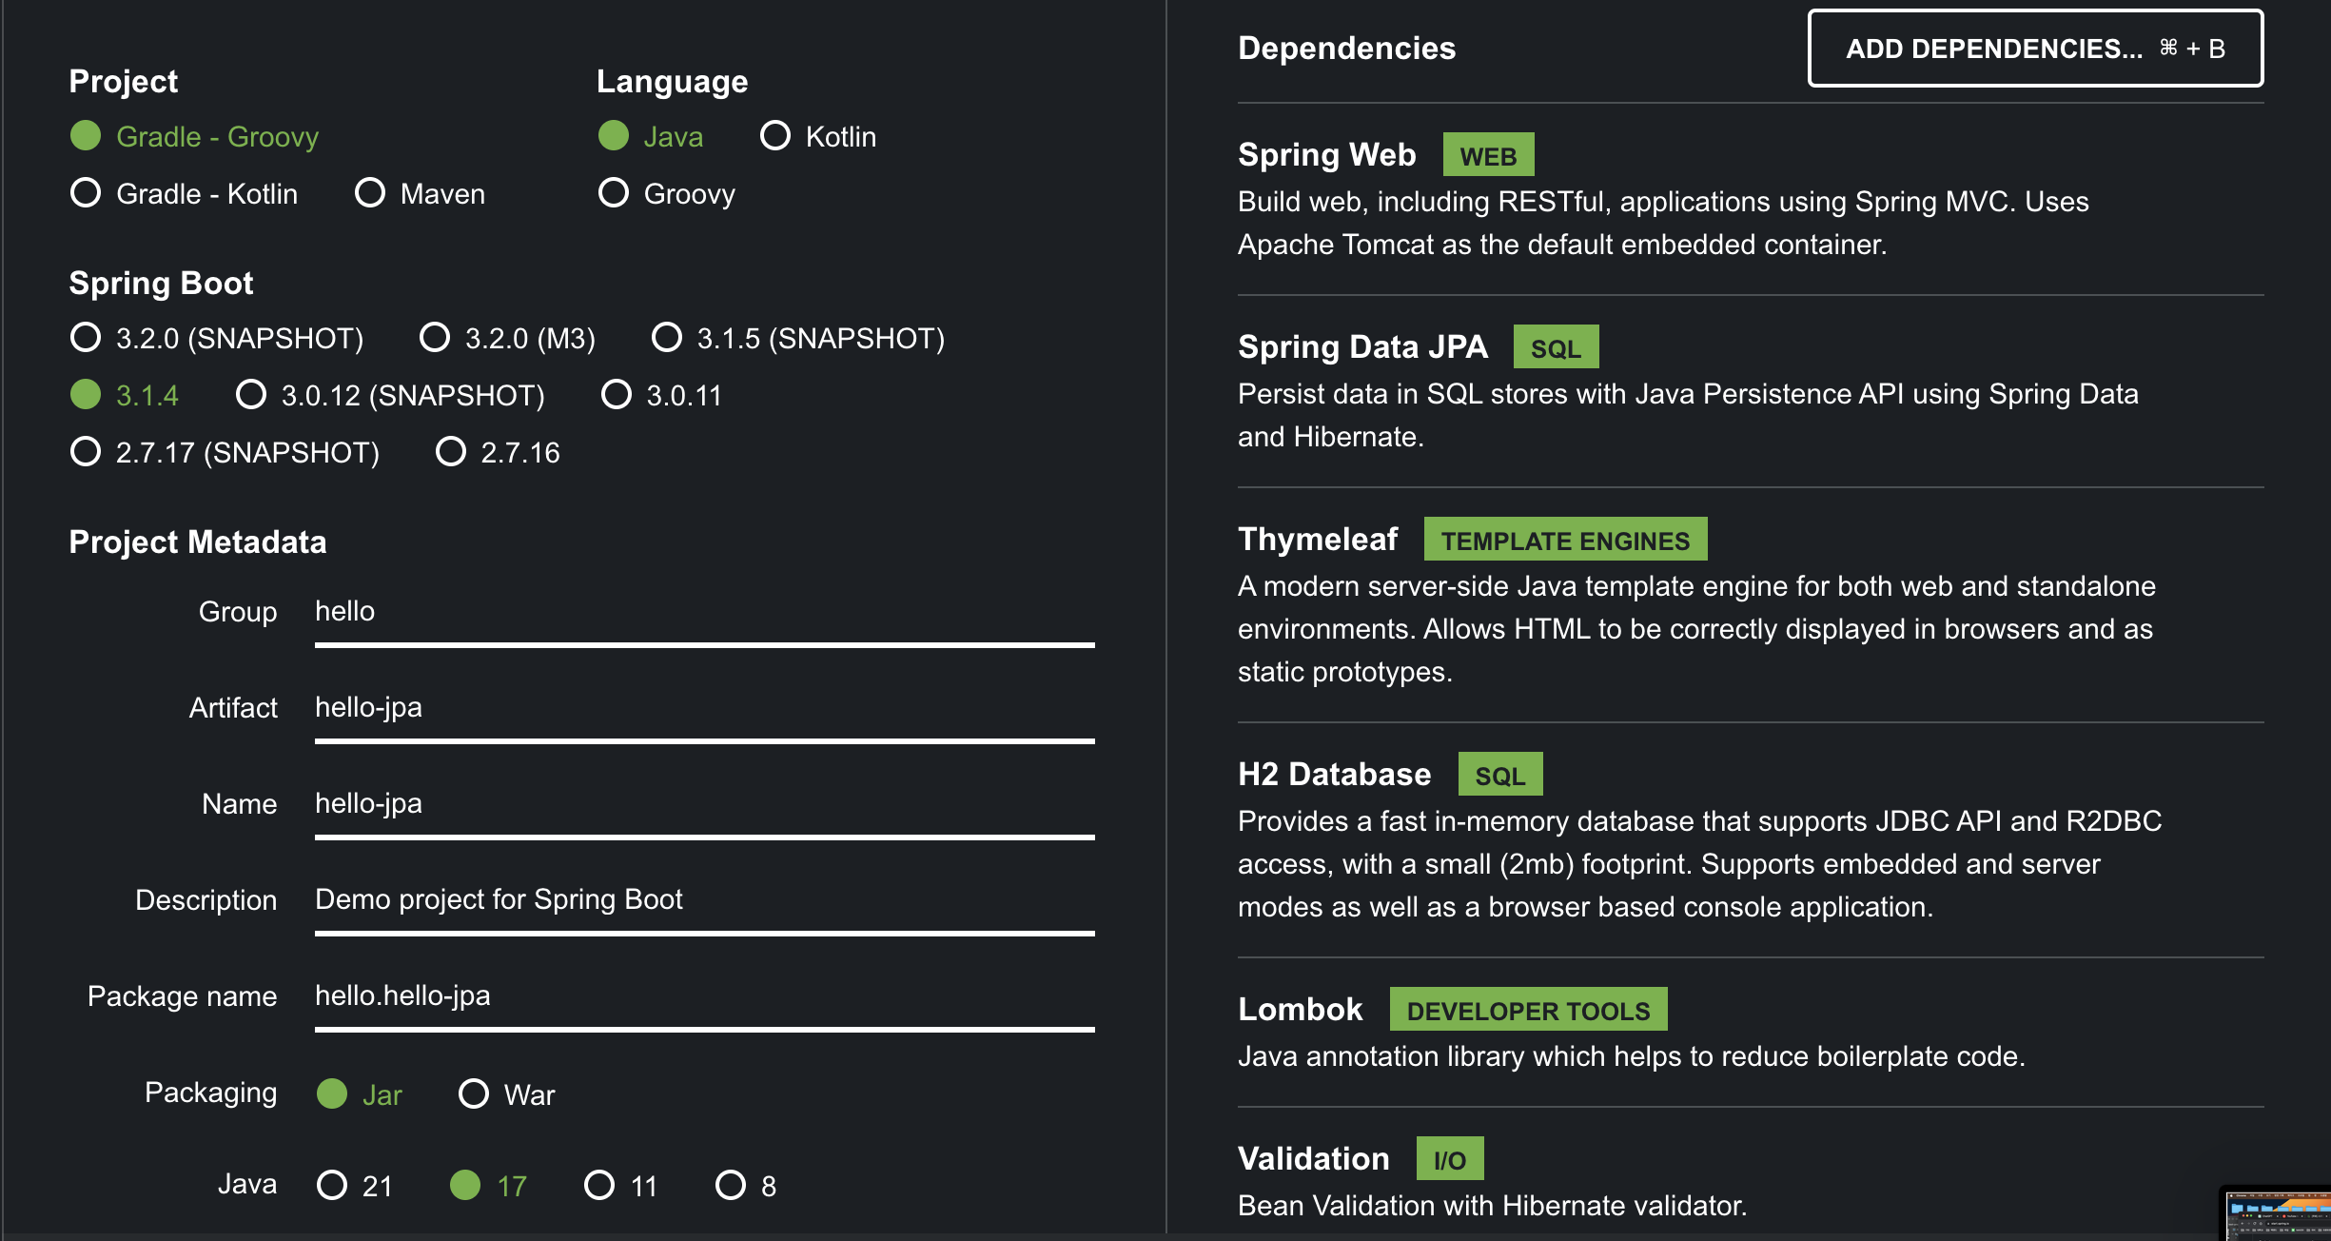Screen dimensions: 2331x1241
Task: Click the TEMPLATE ENGINES tag
Action: pos(1565,540)
